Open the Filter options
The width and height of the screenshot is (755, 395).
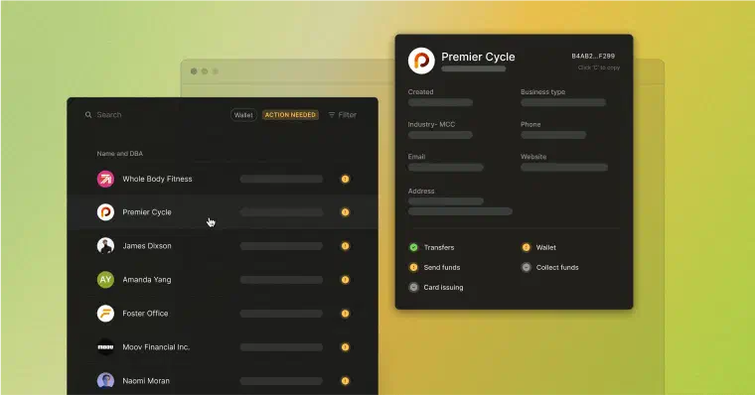click(x=343, y=115)
